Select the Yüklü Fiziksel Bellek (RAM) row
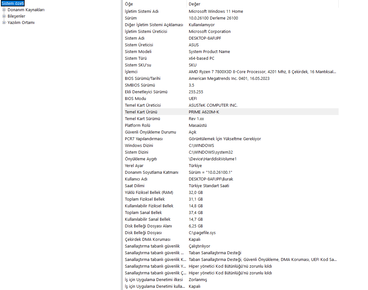Image resolution: width=368 pixels, height=290 pixels. (x=231, y=193)
